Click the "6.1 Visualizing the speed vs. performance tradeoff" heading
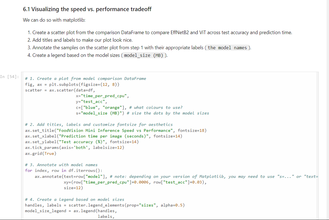This screenshot has width=329, height=220. (x=87, y=9)
